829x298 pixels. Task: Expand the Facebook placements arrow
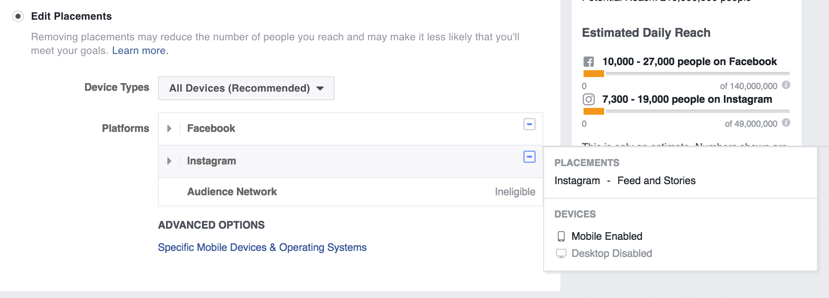pos(169,128)
